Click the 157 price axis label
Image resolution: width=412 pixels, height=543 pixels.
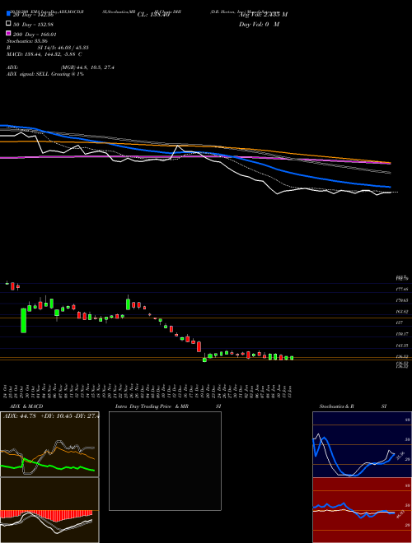[399, 323]
